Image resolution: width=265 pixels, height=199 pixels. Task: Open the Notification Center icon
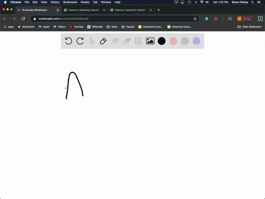[x=259, y=2]
